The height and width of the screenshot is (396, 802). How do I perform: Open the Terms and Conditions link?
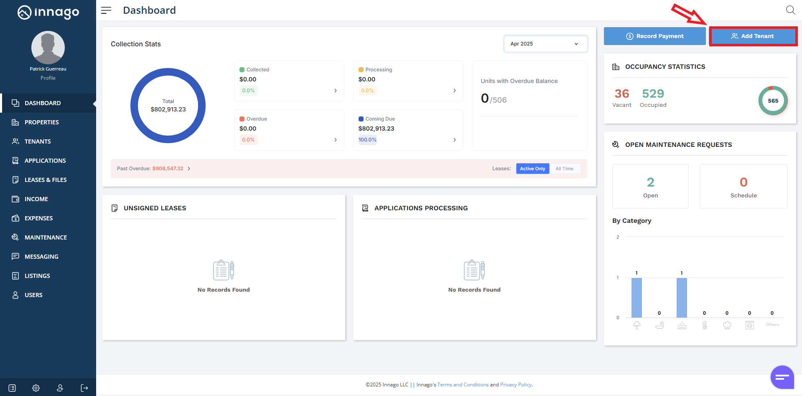click(463, 385)
